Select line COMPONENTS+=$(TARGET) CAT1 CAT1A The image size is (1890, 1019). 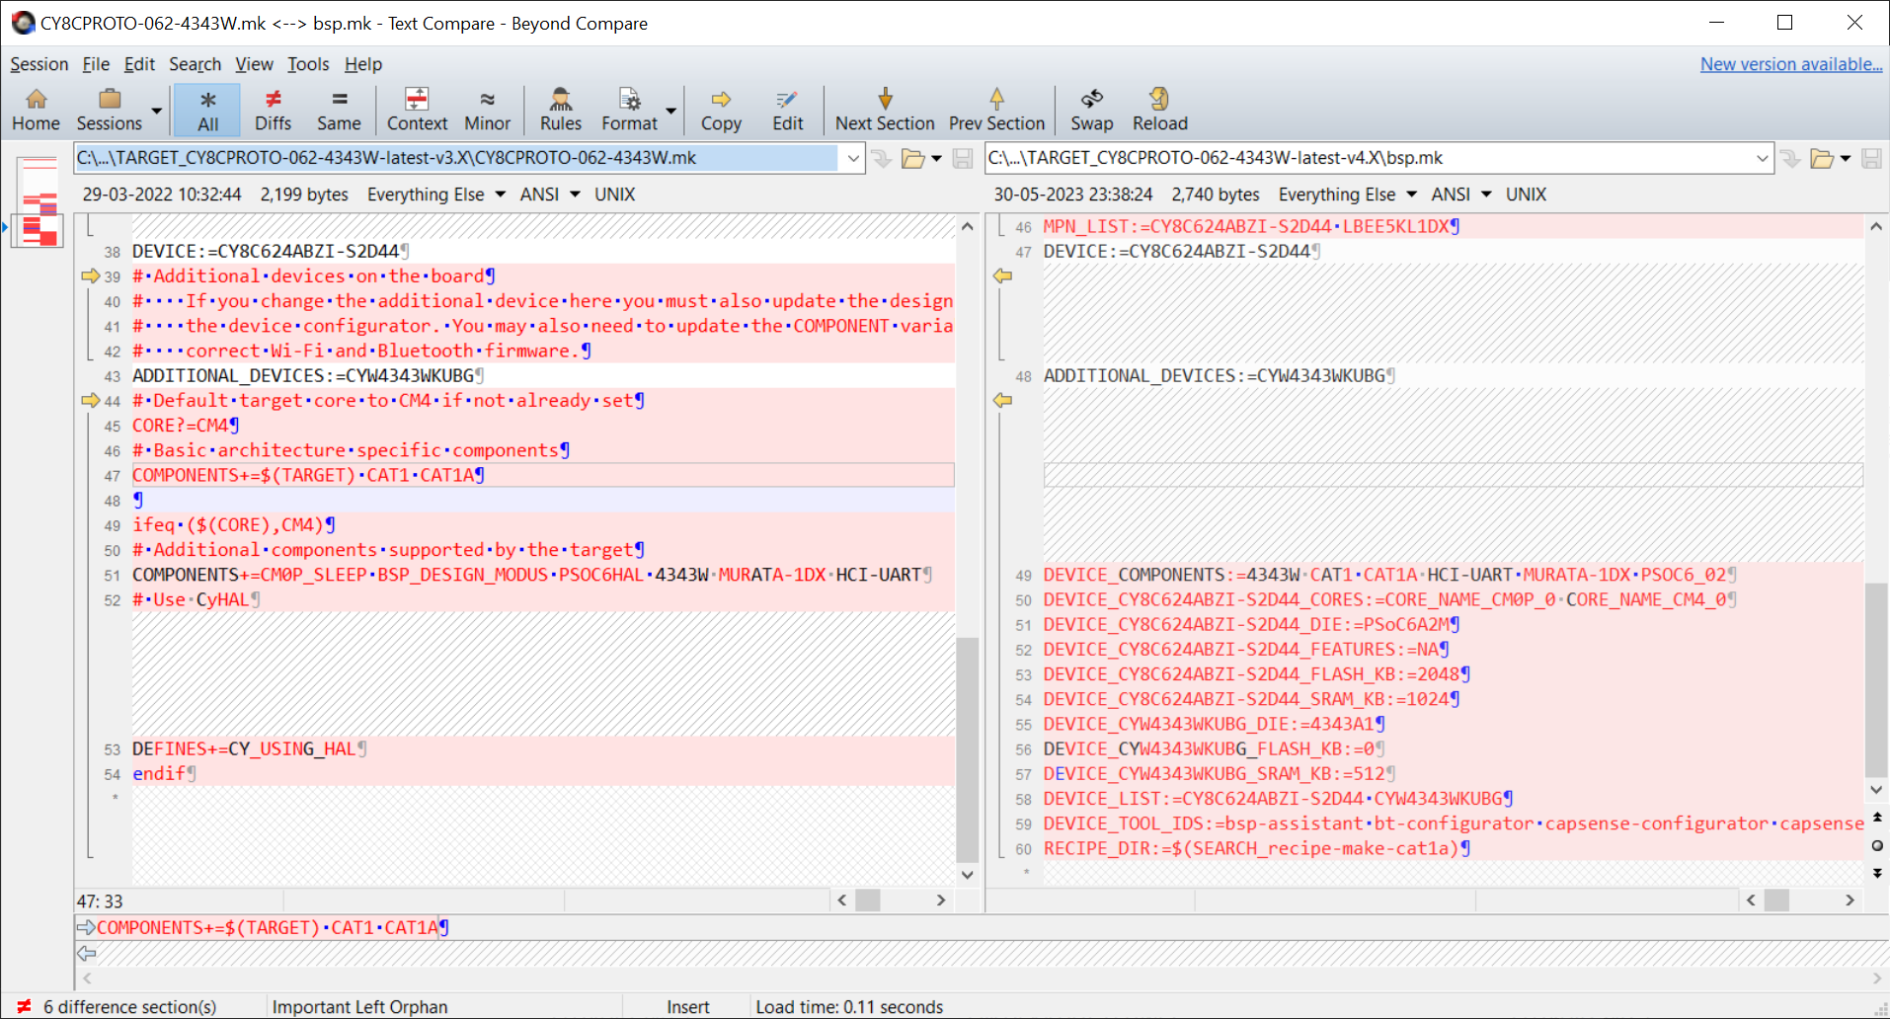pos(543,475)
